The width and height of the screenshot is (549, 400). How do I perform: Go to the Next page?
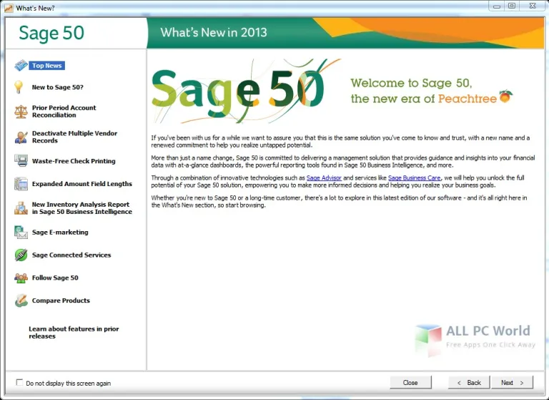pyautogui.click(x=512, y=383)
